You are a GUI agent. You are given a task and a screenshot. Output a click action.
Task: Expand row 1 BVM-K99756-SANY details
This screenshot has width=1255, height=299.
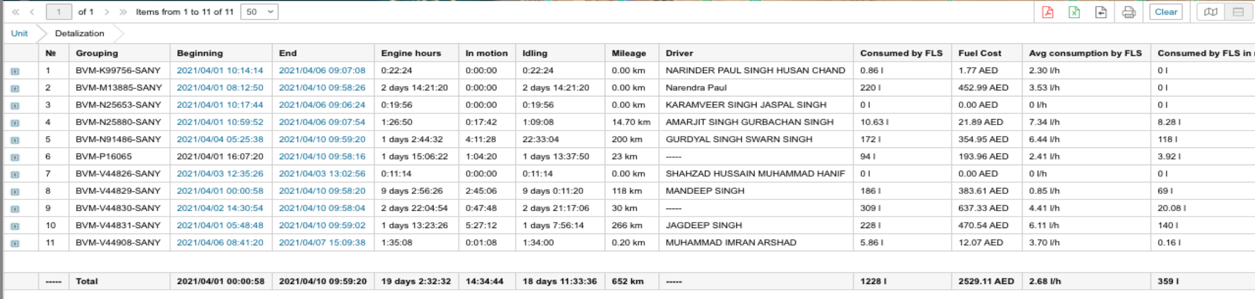[15, 71]
